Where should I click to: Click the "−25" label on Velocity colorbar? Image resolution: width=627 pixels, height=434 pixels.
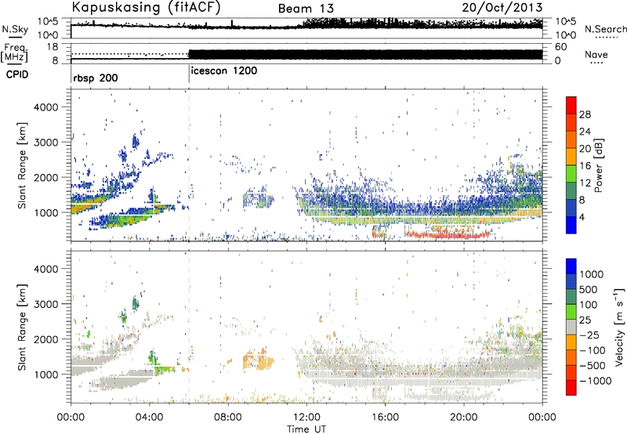(x=589, y=335)
